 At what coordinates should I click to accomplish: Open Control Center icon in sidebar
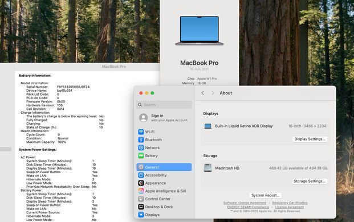point(141,199)
